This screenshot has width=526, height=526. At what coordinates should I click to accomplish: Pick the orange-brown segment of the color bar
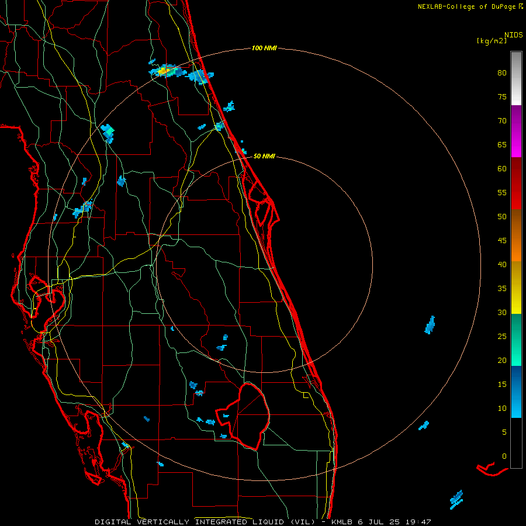516,235
